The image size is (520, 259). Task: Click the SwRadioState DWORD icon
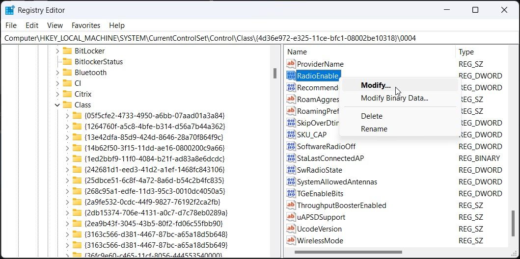pos(291,170)
